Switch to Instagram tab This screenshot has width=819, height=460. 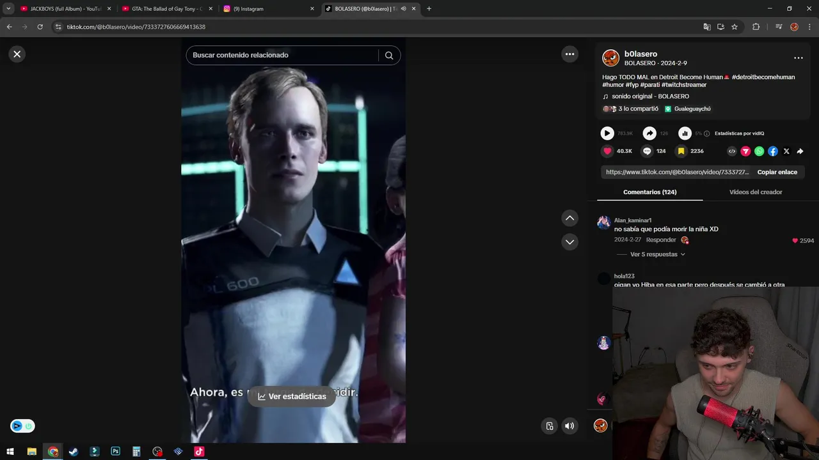coord(269,9)
